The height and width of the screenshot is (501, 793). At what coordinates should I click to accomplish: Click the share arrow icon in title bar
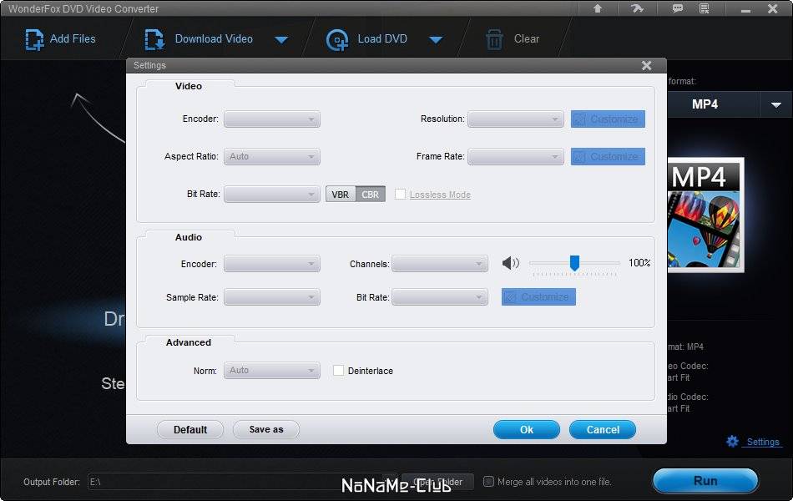point(637,8)
